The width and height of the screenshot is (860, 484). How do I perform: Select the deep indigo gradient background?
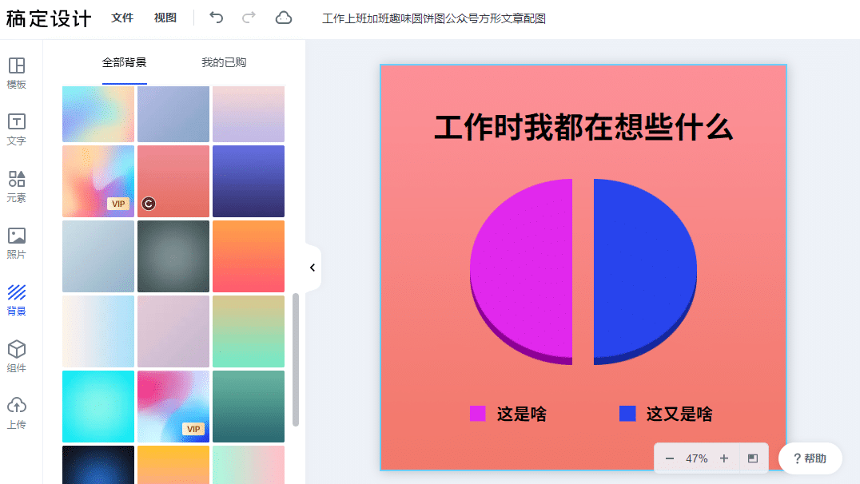[249, 181]
